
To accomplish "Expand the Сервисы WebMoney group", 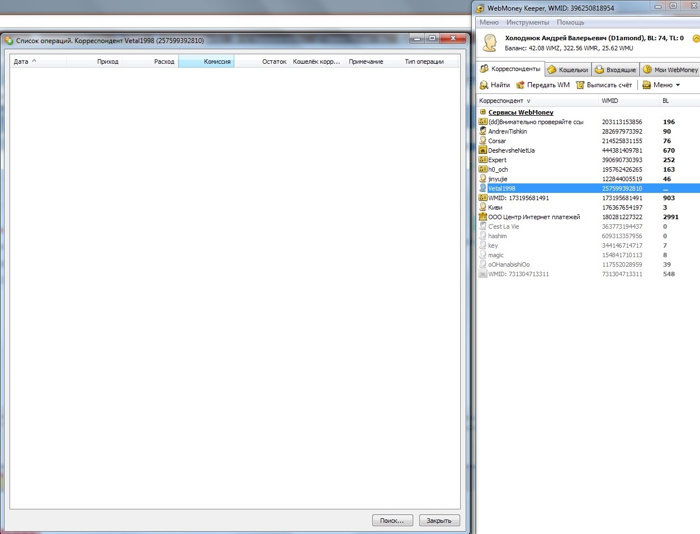I will [x=483, y=112].
